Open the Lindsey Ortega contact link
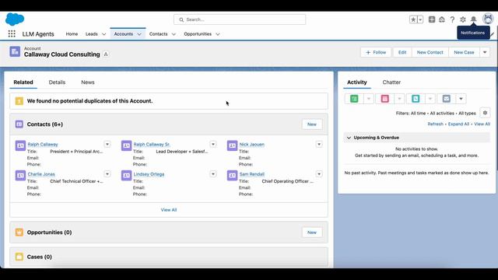 coord(149,174)
